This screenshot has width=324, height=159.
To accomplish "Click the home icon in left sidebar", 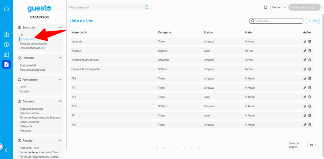I will [6, 8].
